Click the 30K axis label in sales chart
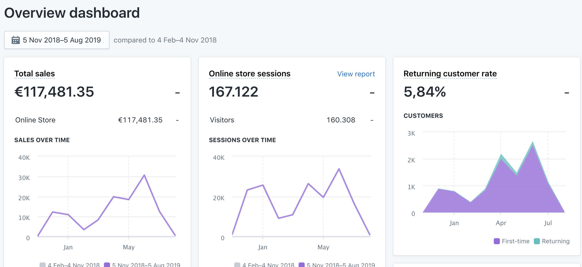Screen dimensions: 582x267 tap(24, 178)
